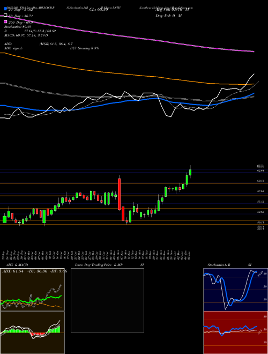The image size is (268, 354).
Task: Click the 60.13 price axis label
Action: point(261,181)
